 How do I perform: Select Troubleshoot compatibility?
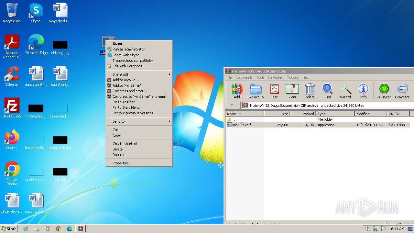coord(139,61)
